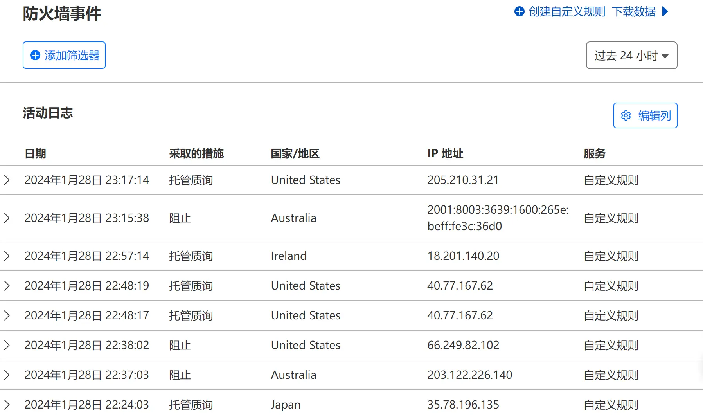Click the date 2024年1月28日 23:17:14
Viewport: 703px width, 416px height.
click(x=87, y=180)
